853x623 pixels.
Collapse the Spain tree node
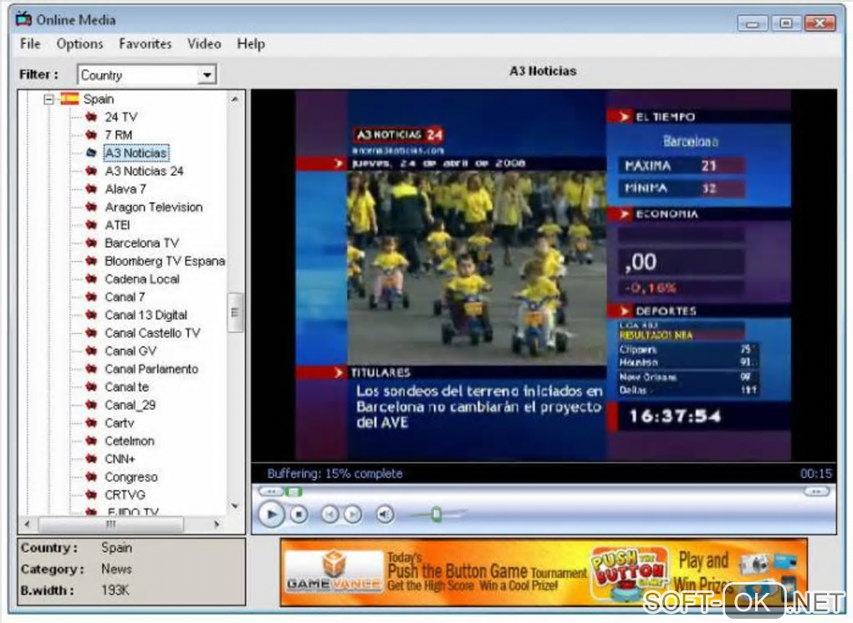tap(49, 99)
